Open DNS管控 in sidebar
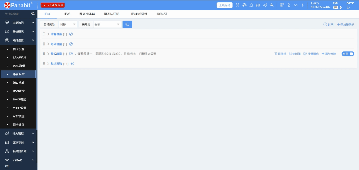Screen dimensions: 359x170 pos(18,91)
